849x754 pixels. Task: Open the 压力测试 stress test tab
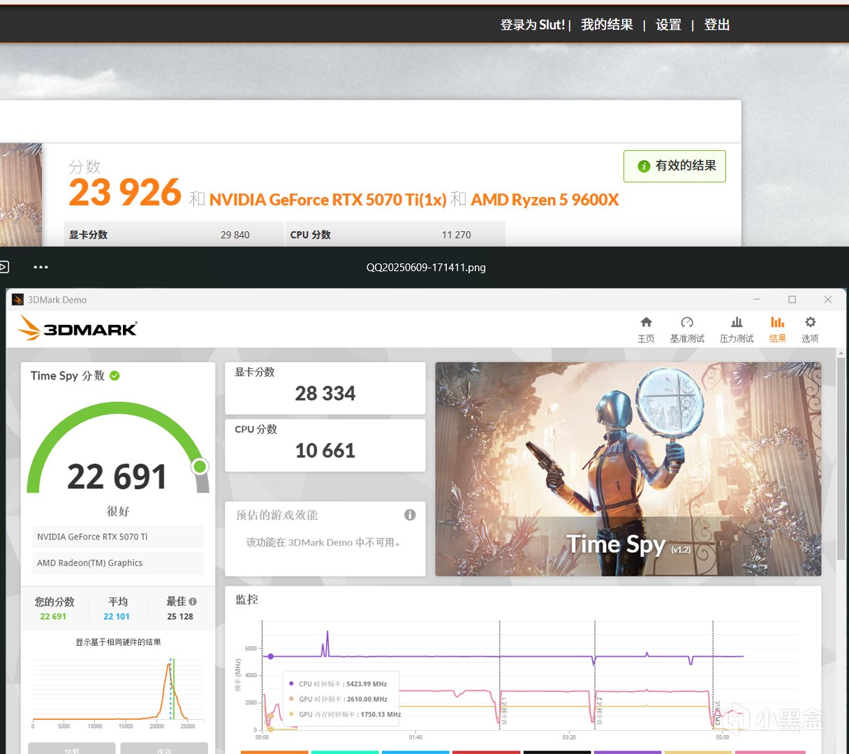(x=737, y=330)
